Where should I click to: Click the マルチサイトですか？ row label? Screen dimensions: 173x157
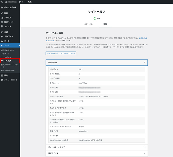[58, 108]
